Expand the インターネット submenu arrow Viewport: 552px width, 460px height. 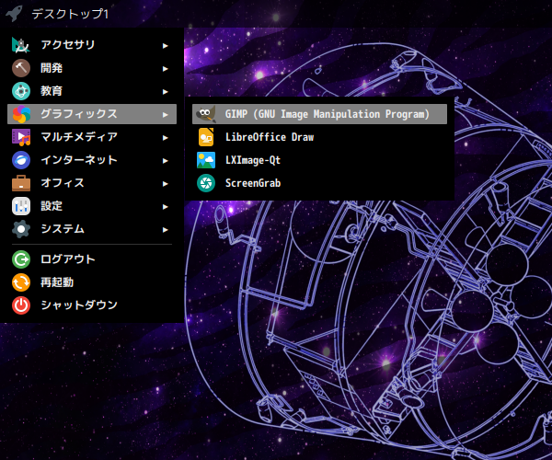pos(165,161)
